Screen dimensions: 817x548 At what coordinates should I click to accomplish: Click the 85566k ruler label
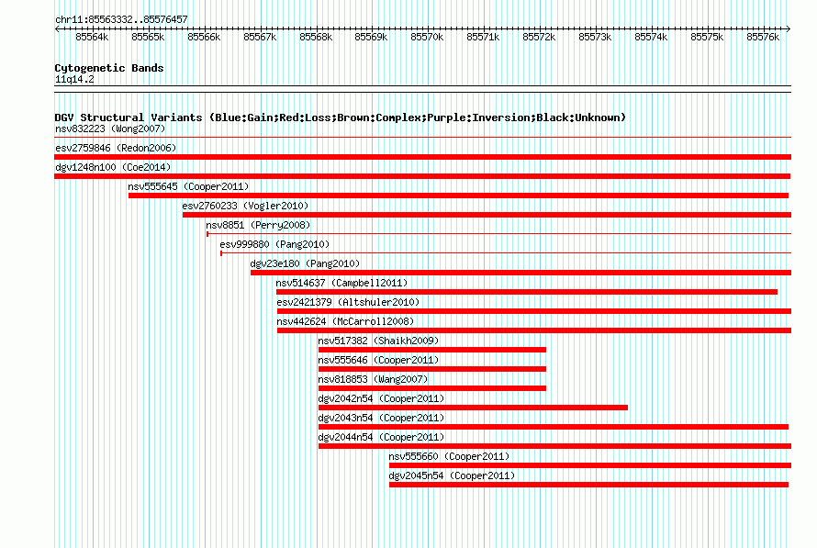(204, 37)
